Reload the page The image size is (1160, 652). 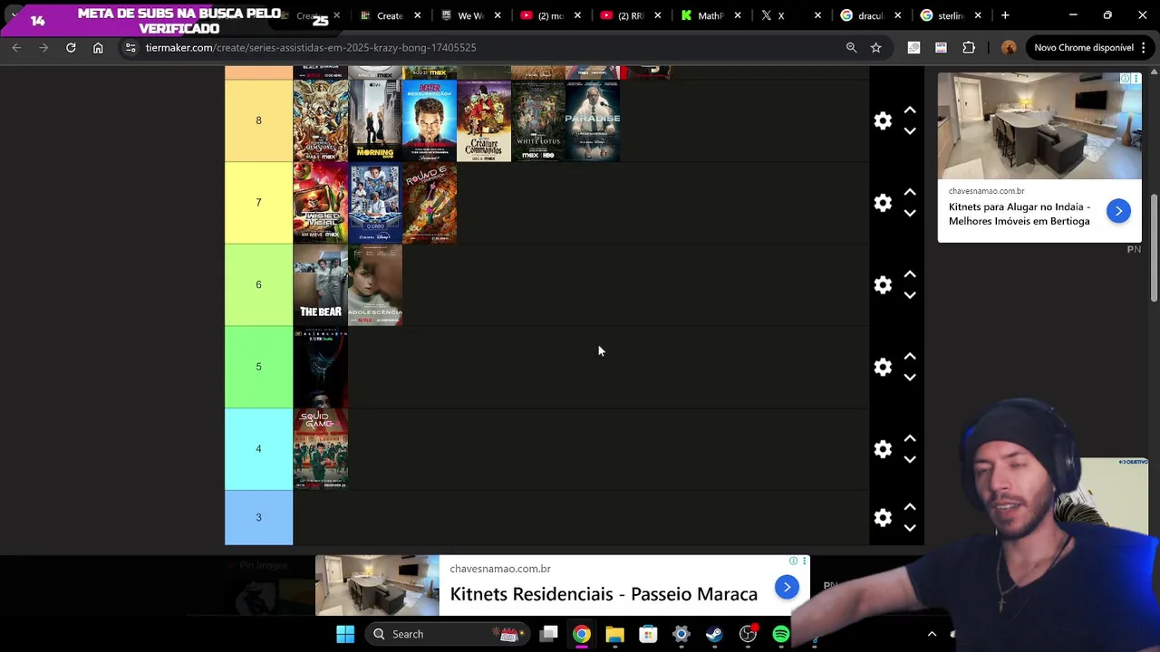tap(71, 47)
